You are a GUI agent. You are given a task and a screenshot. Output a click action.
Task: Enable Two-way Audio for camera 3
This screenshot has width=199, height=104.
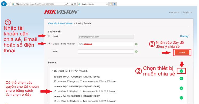(x=81, y=101)
